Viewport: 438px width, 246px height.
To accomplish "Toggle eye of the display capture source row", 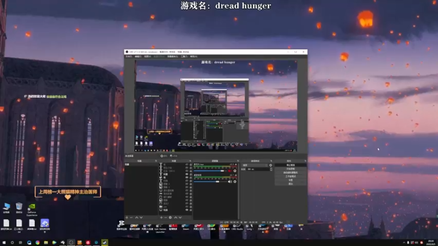I will click(187, 190).
